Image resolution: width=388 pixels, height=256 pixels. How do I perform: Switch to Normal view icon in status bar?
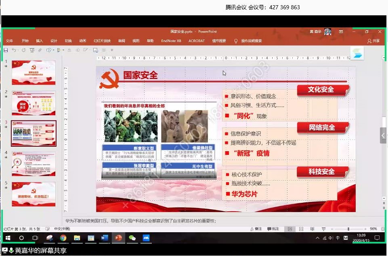tap(290, 229)
